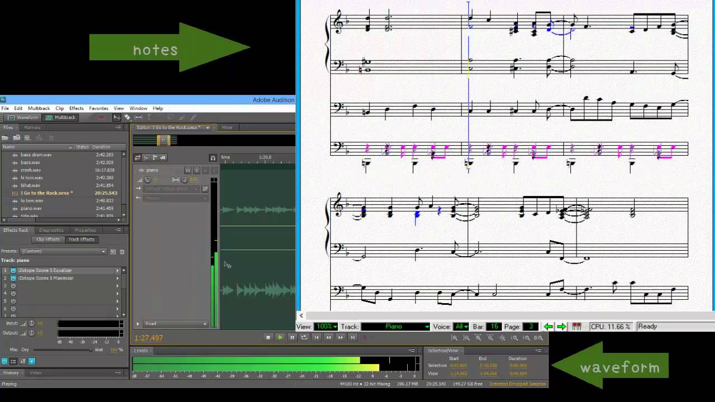Expand Ozone 5 Equalizer slot arrow menu
The image size is (715, 402).
tap(118, 270)
